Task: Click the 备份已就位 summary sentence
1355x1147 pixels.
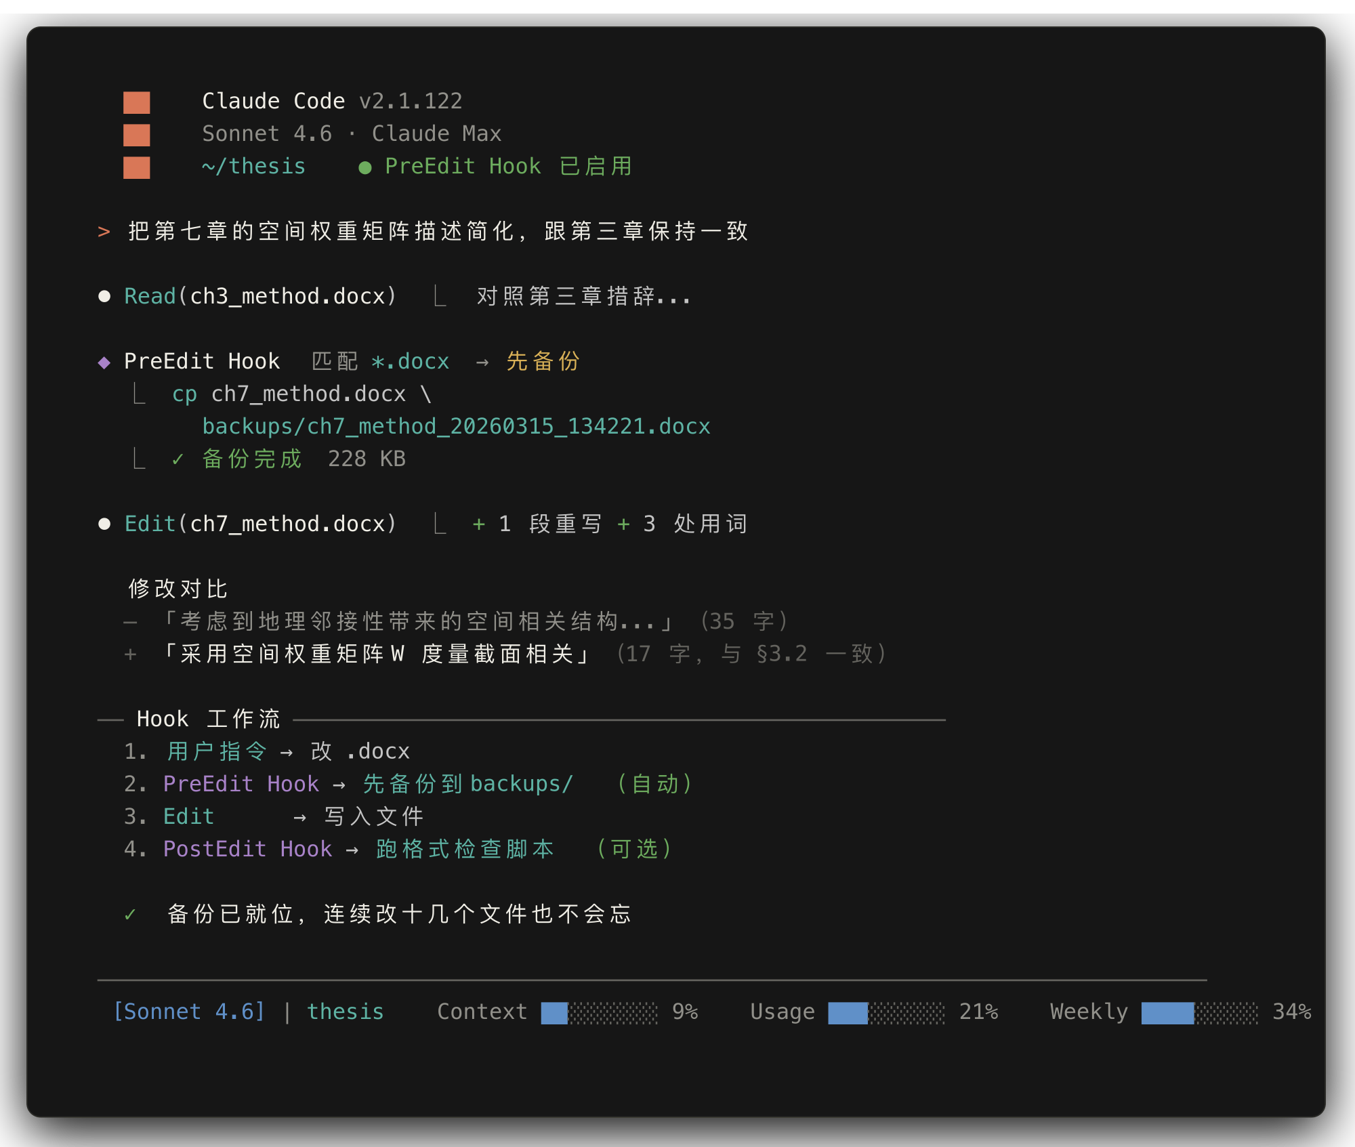Action: [x=399, y=914]
